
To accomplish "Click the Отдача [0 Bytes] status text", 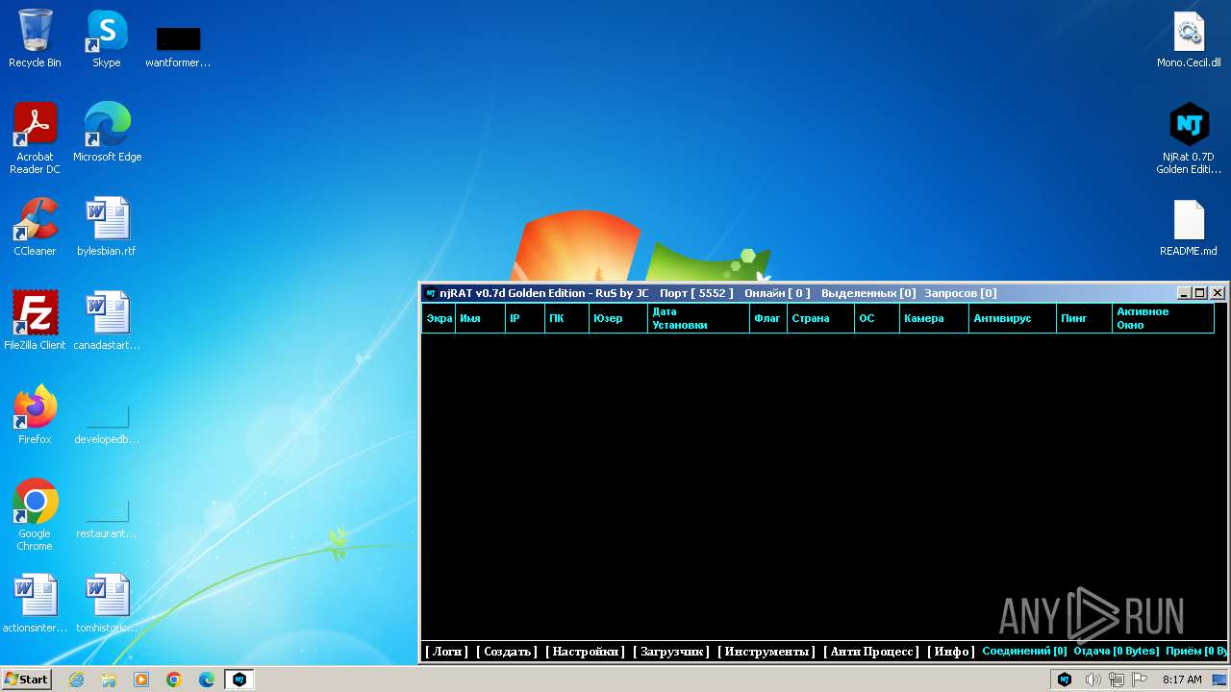I will (1117, 652).
